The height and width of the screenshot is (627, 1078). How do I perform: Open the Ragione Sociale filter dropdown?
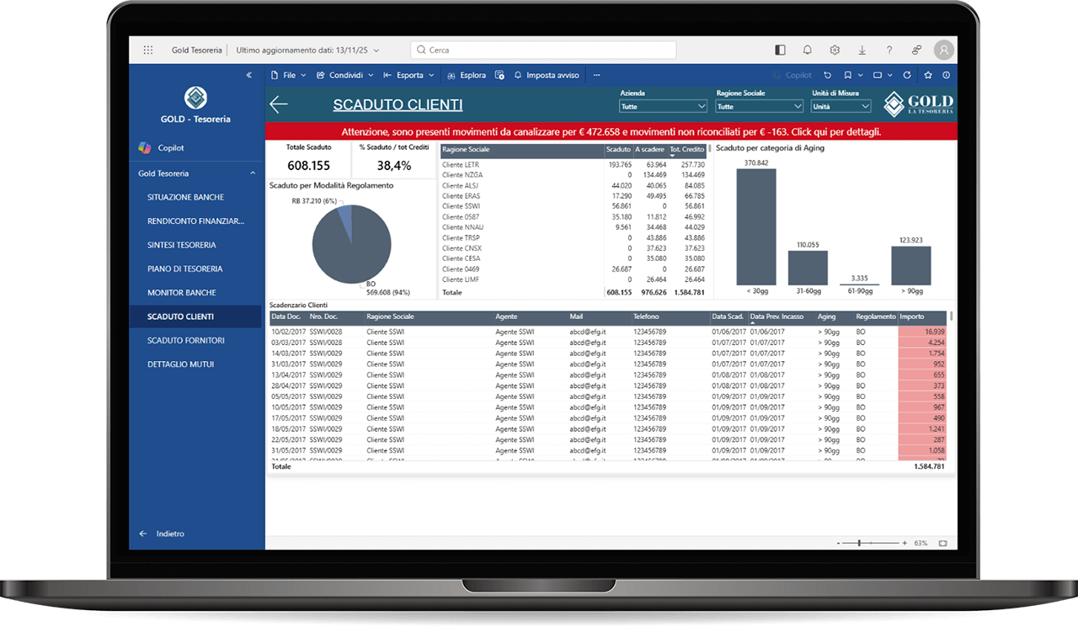coord(759,107)
